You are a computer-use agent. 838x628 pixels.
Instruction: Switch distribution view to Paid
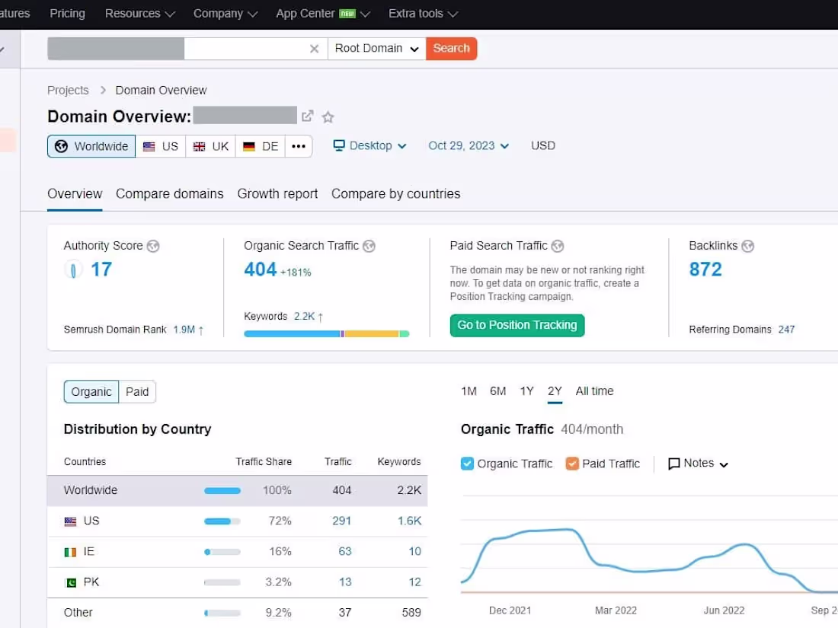[x=137, y=392]
